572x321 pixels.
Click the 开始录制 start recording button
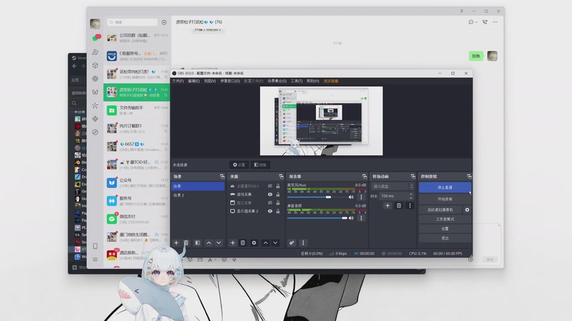pyautogui.click(x=445, y=199)
